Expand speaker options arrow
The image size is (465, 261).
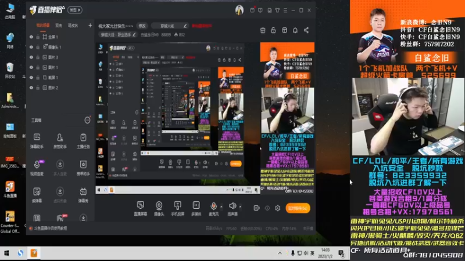point(240,206)
